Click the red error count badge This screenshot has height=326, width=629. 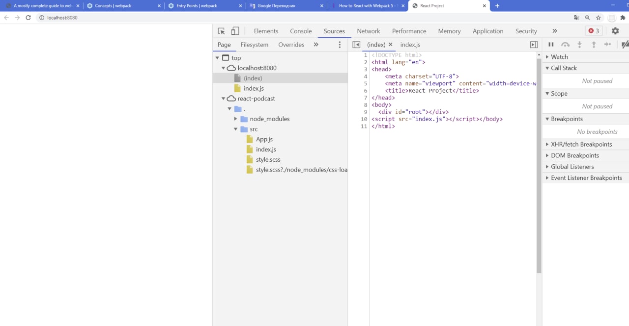[594, 31]
